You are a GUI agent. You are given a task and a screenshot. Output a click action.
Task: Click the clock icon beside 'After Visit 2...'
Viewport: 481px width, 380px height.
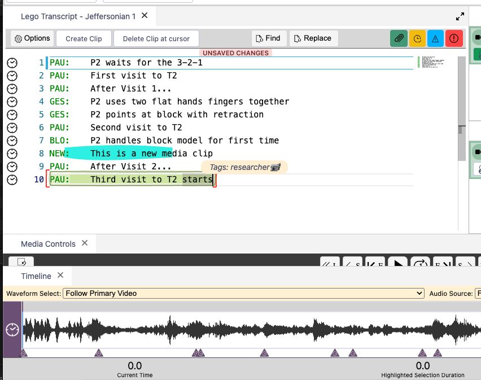[12, 167]
